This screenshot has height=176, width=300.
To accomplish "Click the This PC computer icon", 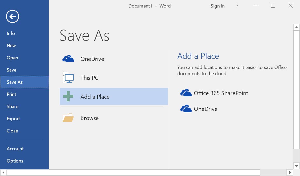I will coord(68,77).
